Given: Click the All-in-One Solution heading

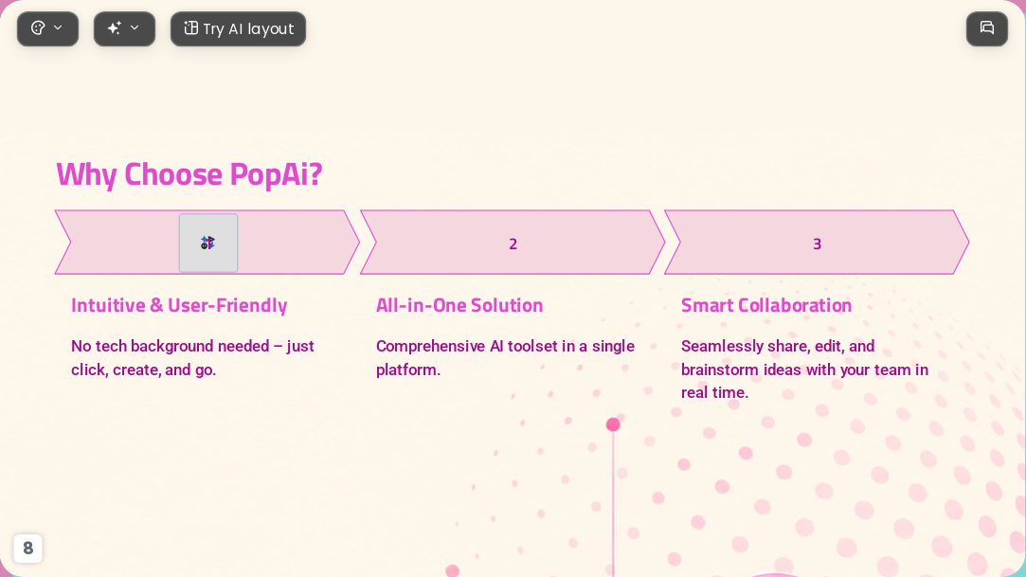Looking at the screenshot, I should point(459,305).
